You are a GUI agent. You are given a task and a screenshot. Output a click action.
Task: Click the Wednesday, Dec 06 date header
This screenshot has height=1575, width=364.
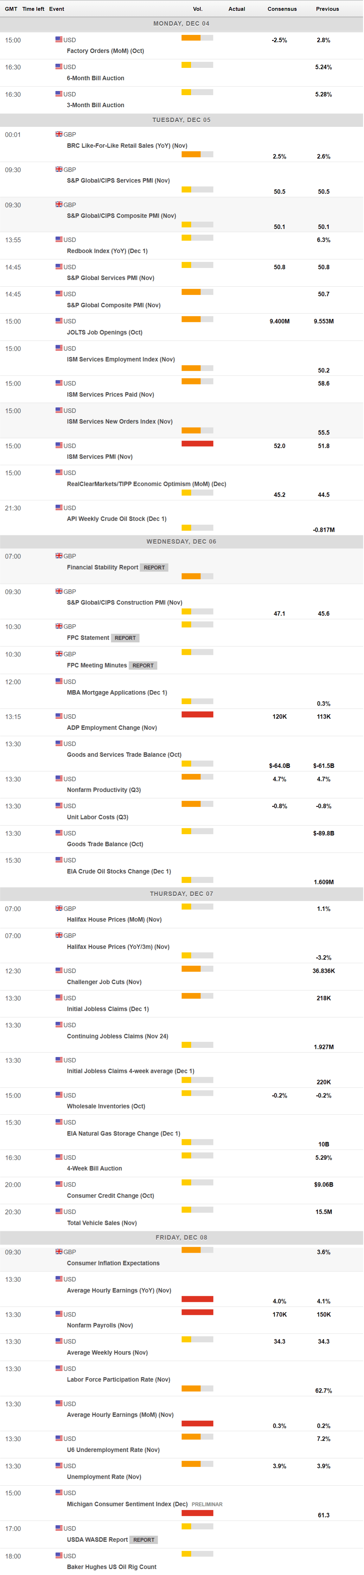[x=182, y=542]
